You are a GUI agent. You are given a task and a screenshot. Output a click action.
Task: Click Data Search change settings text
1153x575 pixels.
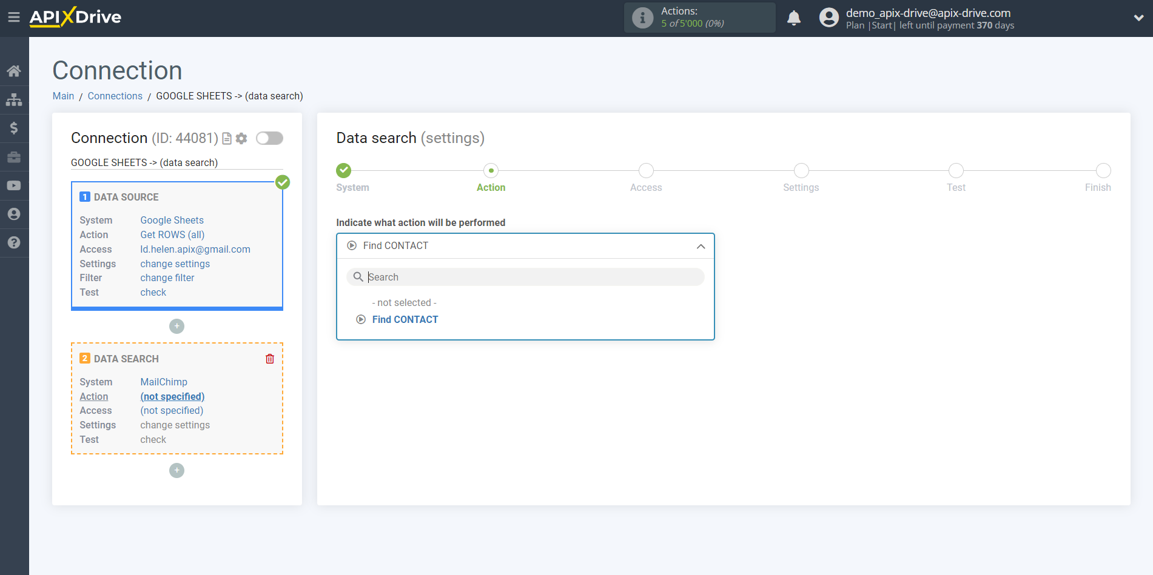coord(175,425)
